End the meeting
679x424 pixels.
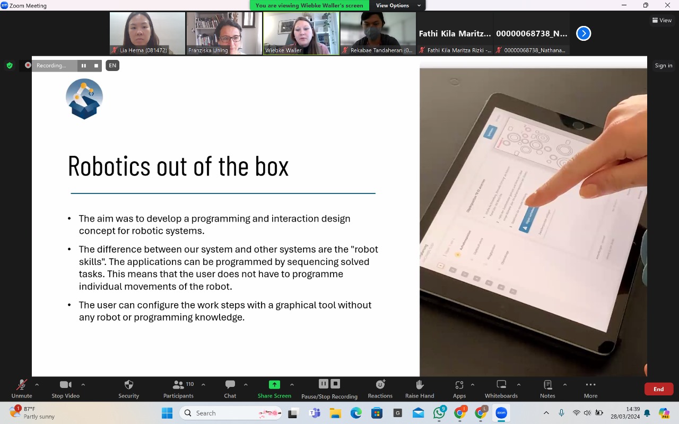click(659, 389)
